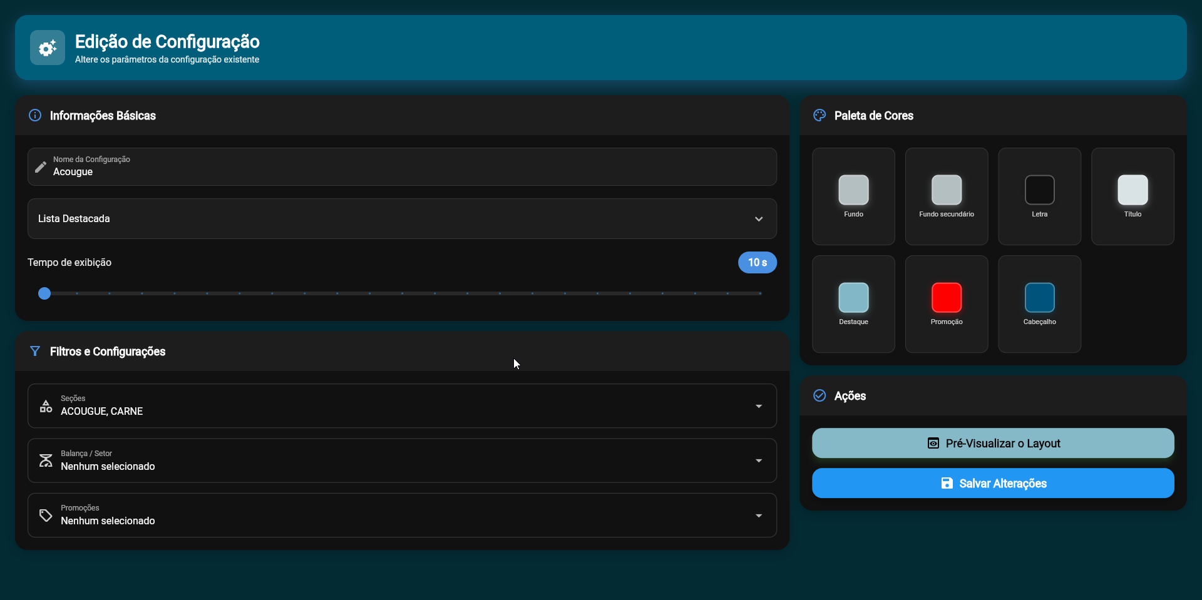The height and width of the screenshot is (600, 1202).
Task: Pick the red Promoção color swatch
Action: coord(946,297)
